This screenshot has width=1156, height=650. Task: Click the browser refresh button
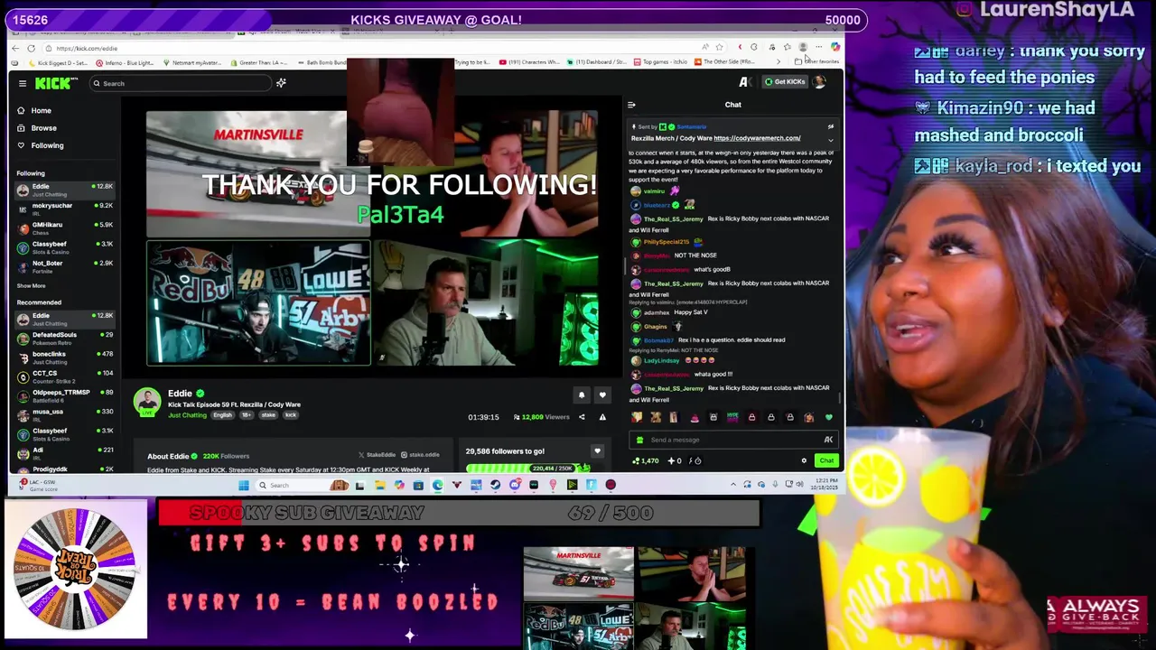click(x=31, y=48)
